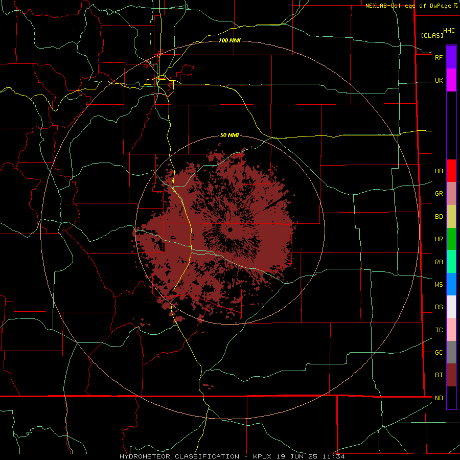
Task: Click the UK magenta legend swatch
Action: click(x=451, y=80)
